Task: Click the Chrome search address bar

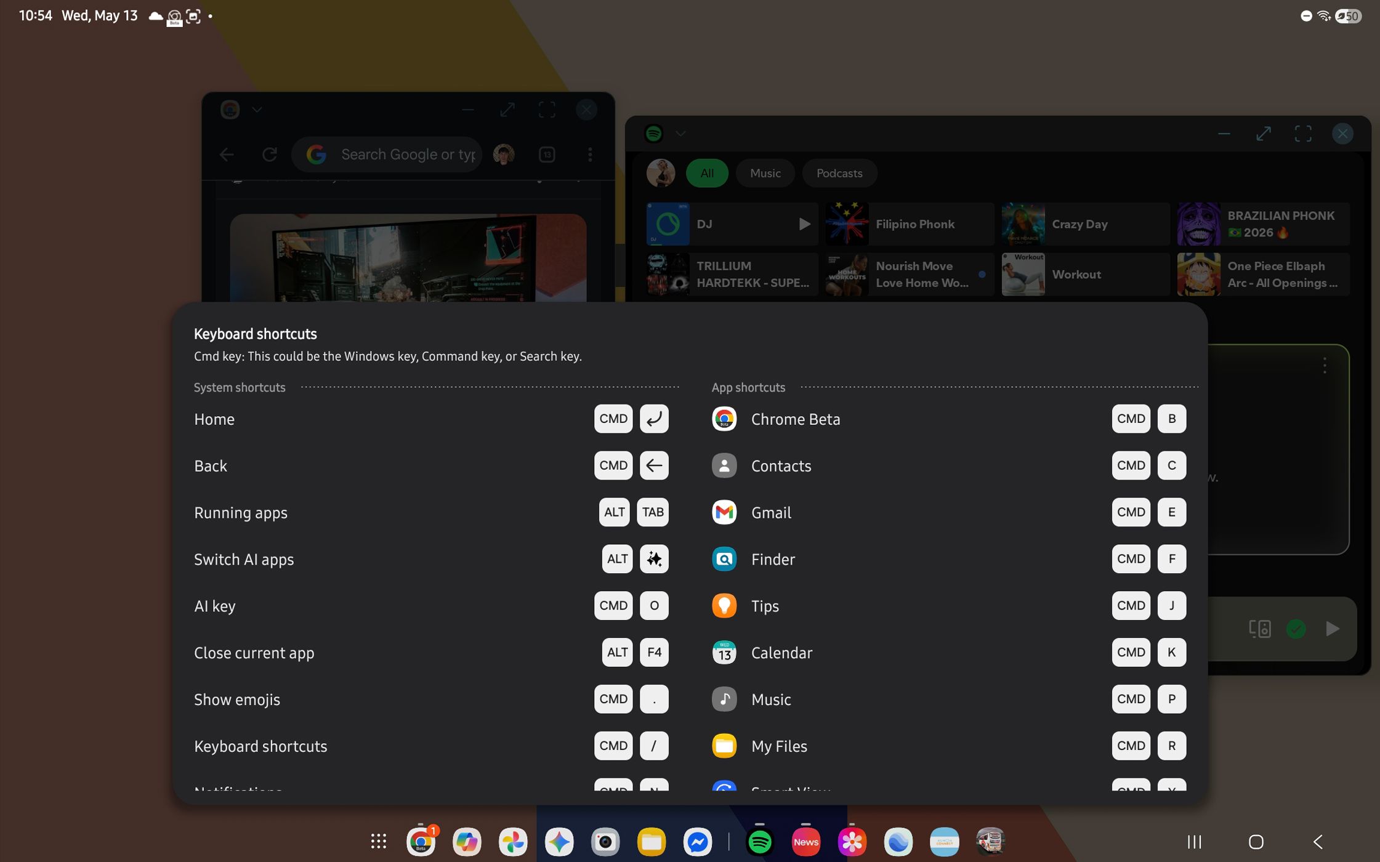Action: click(x=387, y=154)
